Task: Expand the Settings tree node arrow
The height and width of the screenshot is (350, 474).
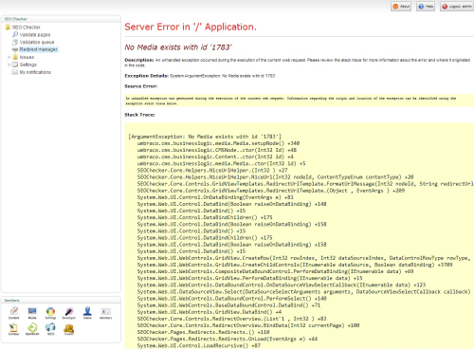Action: [x=9, y=64]
